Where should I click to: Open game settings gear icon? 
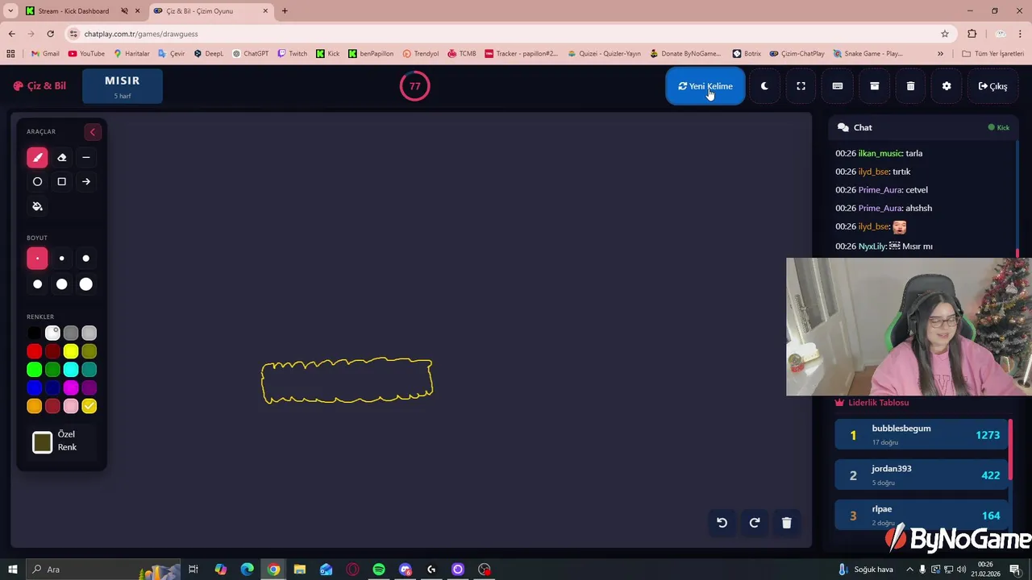(947, 86)
